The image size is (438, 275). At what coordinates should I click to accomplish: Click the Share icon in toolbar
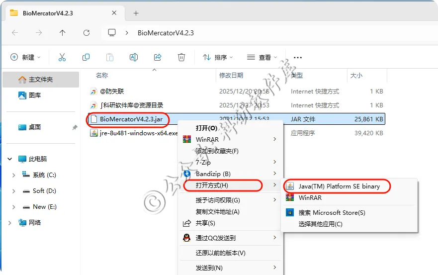[x=158, y=57]
